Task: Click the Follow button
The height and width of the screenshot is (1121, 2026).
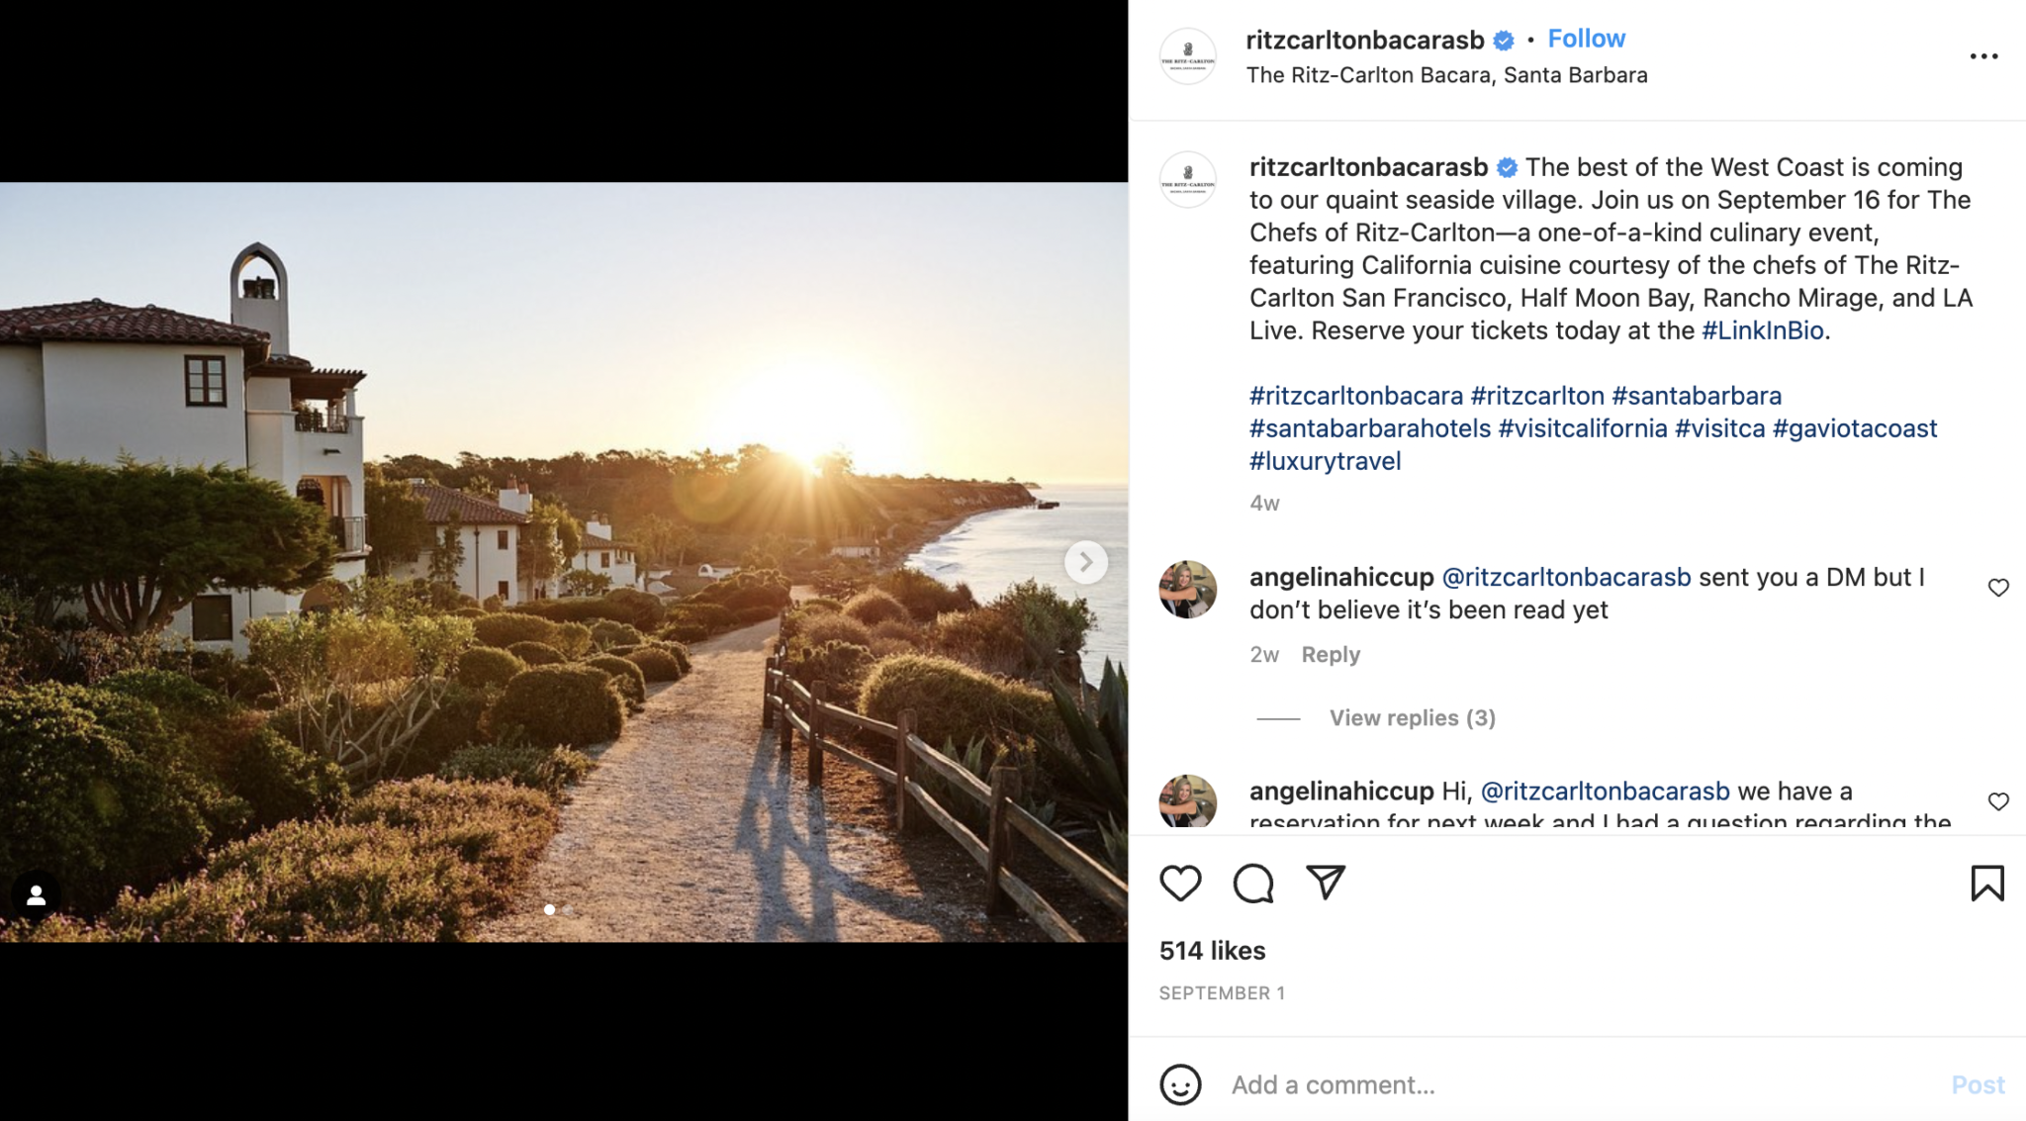Action: click(x=1587, y=38)
